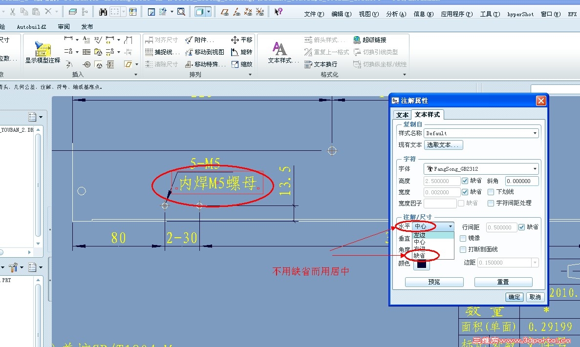Select 缺省 option in alignment list
This screenshot has width=580, height=347.
pos(433,256)
